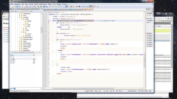Stop macro recording with the black Stop icon
The width and height of the screenshot is (177, 99).
79,7
